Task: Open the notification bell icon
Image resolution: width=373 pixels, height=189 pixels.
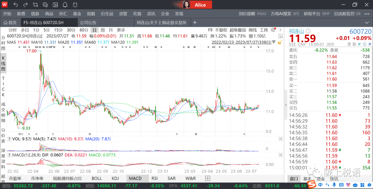Action: [65, 5]
